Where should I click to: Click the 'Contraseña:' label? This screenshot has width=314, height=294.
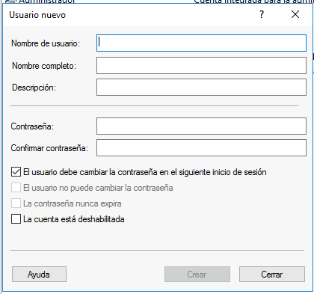[32, 126]
